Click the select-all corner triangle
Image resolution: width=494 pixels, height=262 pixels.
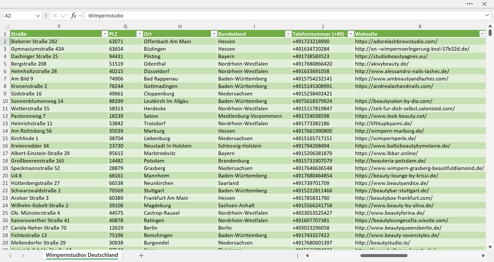click(x=7, y=26)
